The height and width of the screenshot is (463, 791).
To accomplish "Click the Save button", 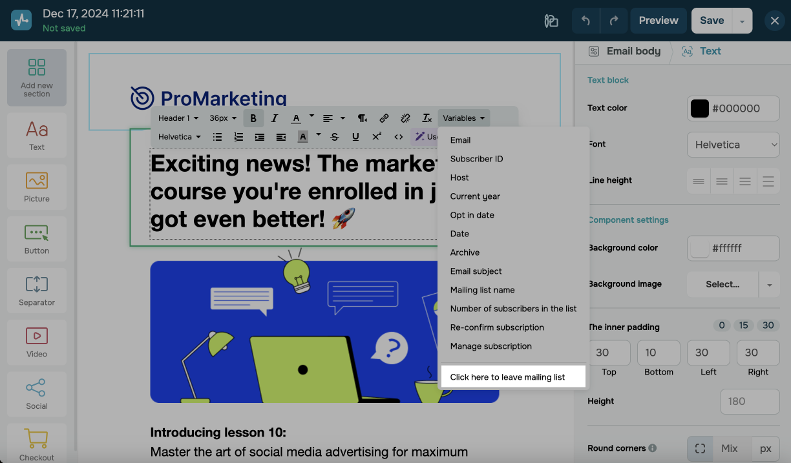I will tap(712, 21).
